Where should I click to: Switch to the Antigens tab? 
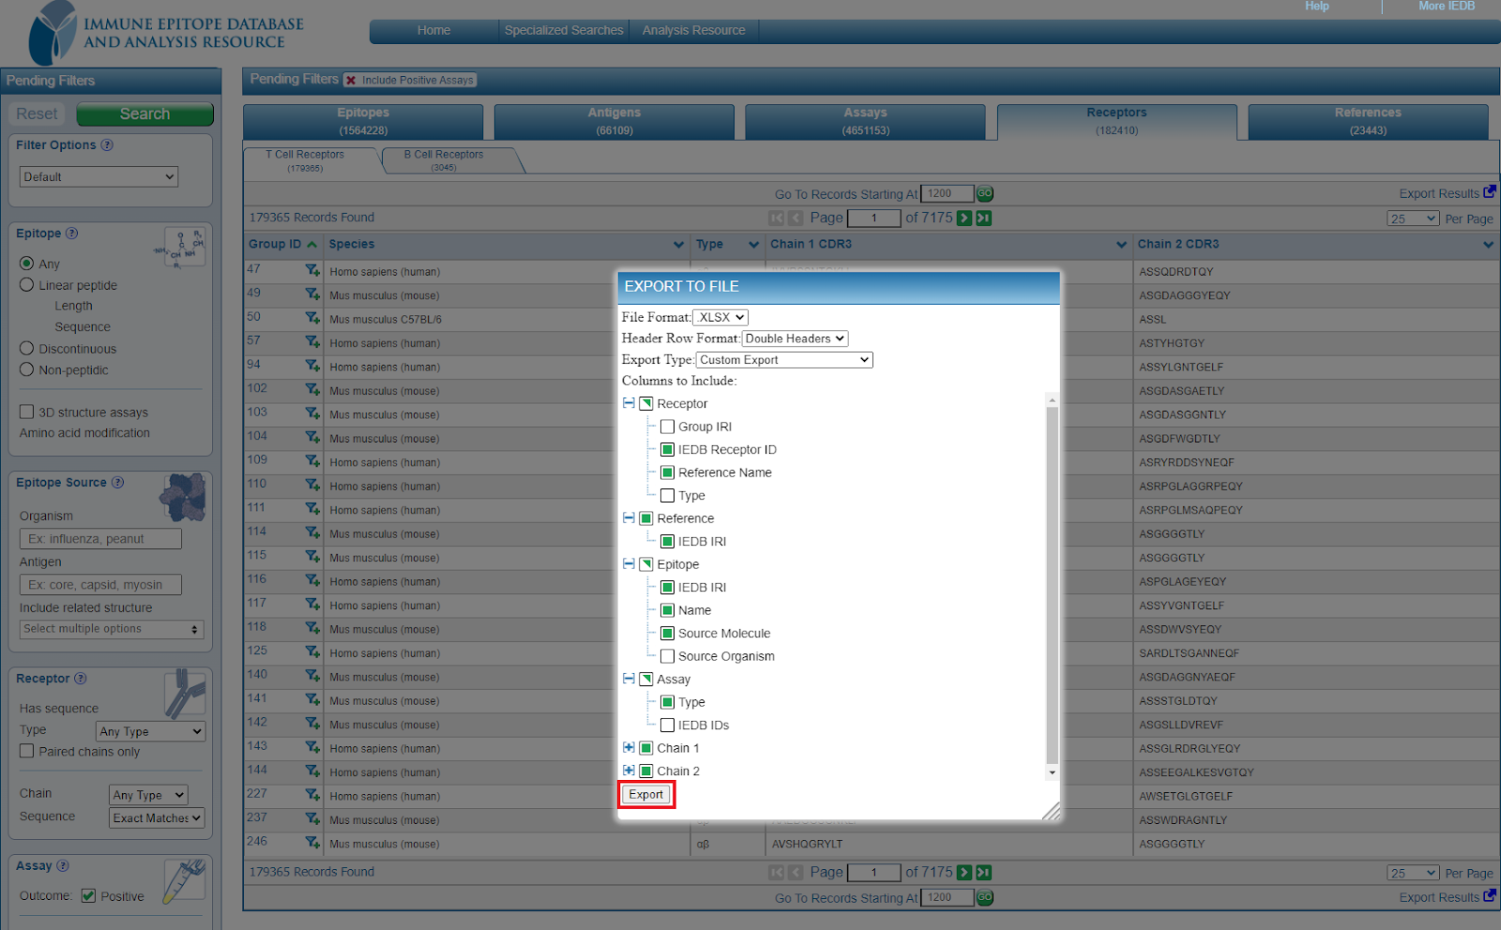click(614, 122)
